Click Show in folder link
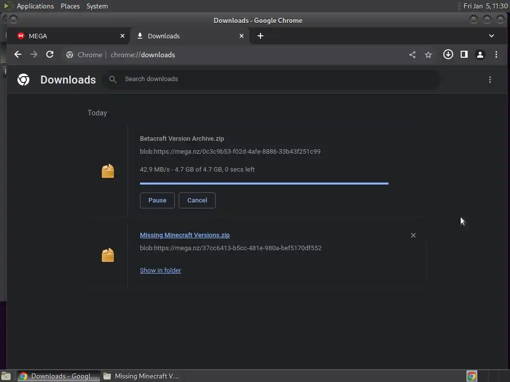 (x=160, y=270)
